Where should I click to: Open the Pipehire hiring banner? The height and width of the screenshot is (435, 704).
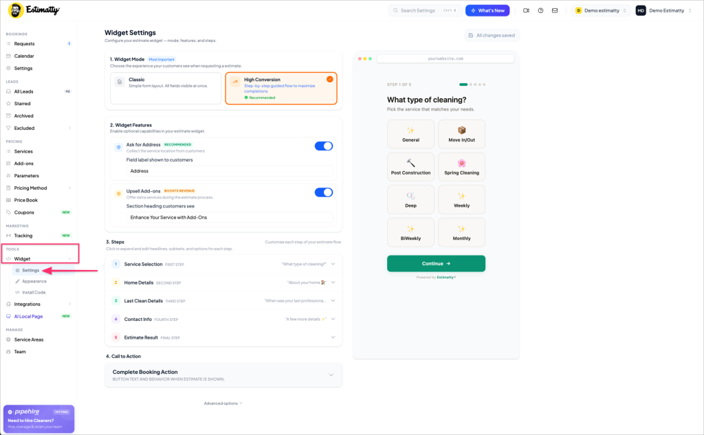pyautogui.click(x=38, y=419)
